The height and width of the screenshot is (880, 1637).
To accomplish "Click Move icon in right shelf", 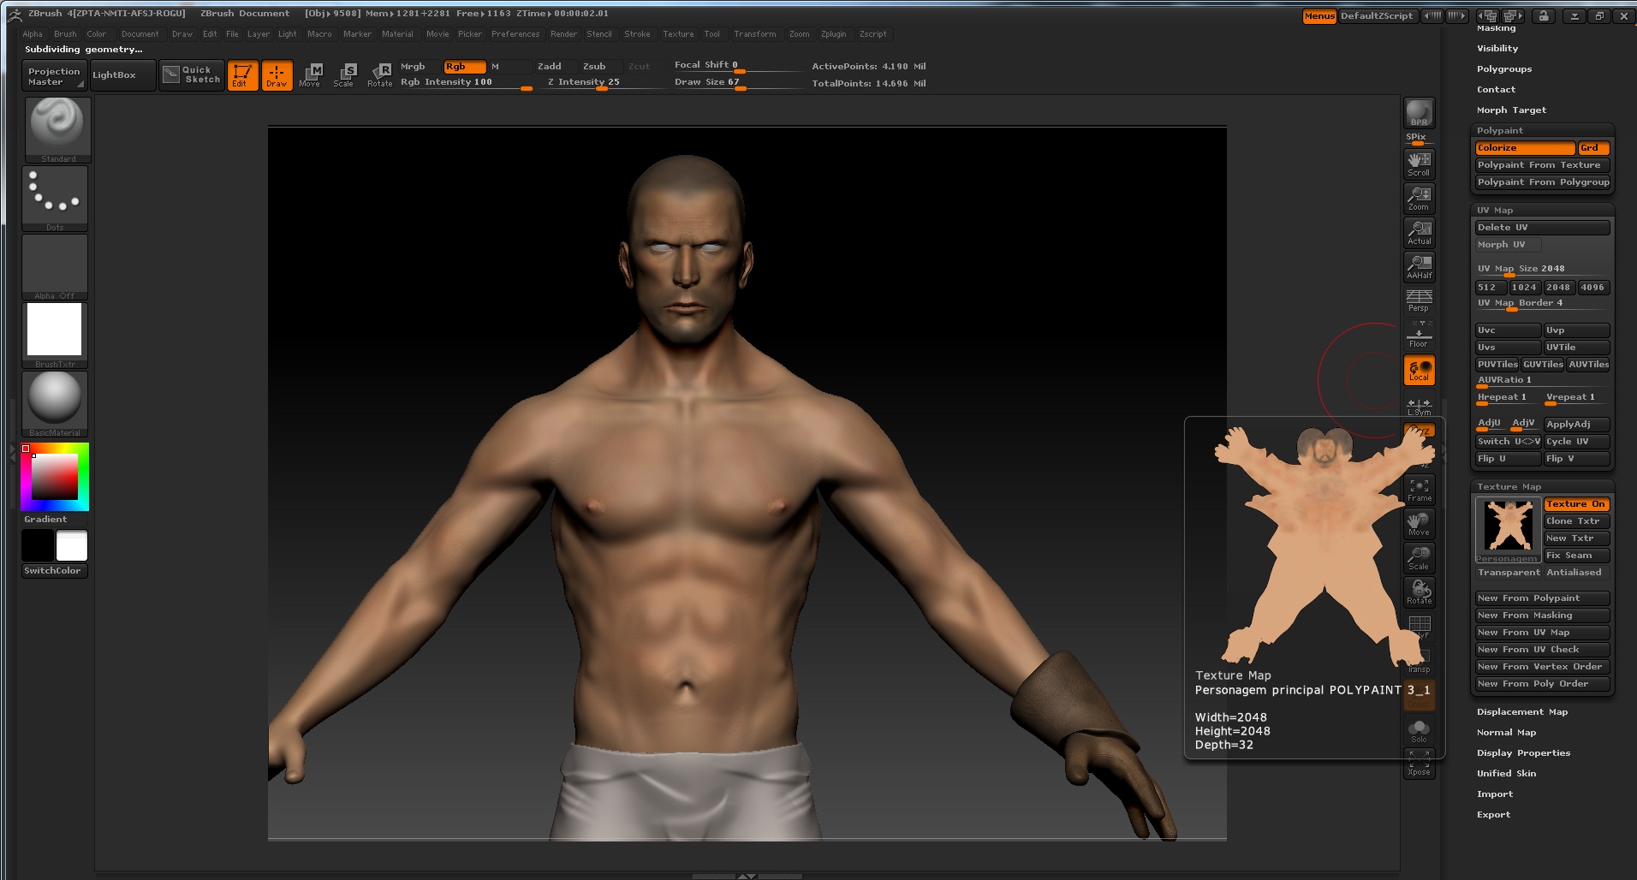I will pyautogui.click(x=1419, y=524).
